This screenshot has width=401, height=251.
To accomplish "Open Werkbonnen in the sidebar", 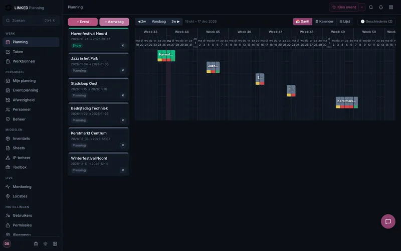I will (x=31, y=61).
